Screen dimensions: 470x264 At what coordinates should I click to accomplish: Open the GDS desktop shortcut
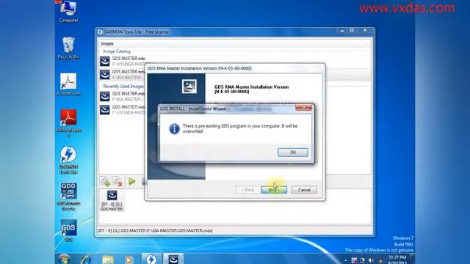point(68,230)
